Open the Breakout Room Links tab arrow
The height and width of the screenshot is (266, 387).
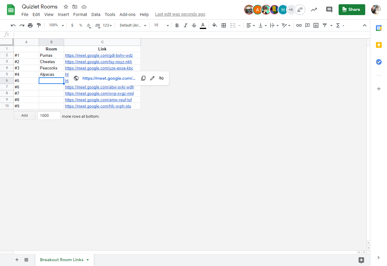(88, 260)
